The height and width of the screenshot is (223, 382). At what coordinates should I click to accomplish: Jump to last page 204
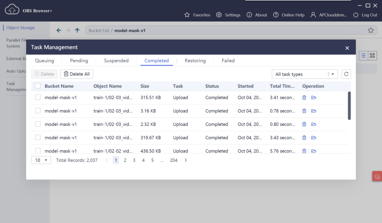click(x=174, y=160)
